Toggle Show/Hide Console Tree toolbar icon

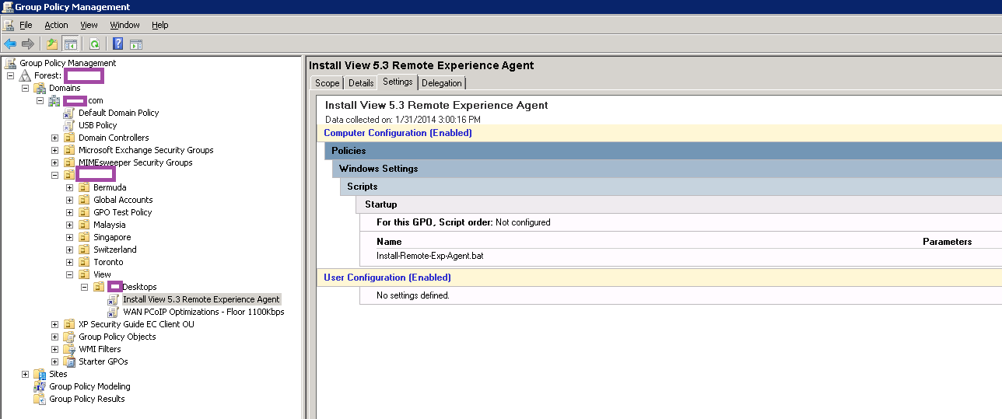[70, 44]
